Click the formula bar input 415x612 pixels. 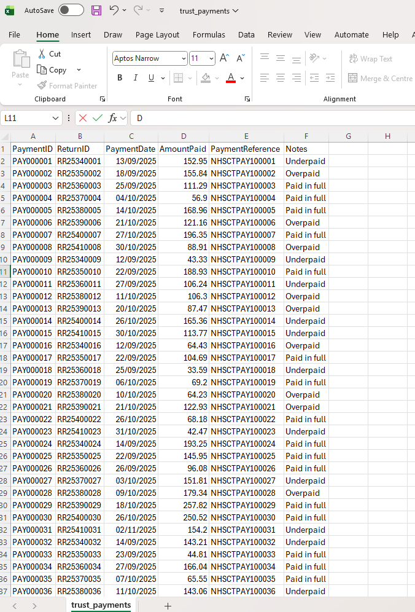pos(273,118)
